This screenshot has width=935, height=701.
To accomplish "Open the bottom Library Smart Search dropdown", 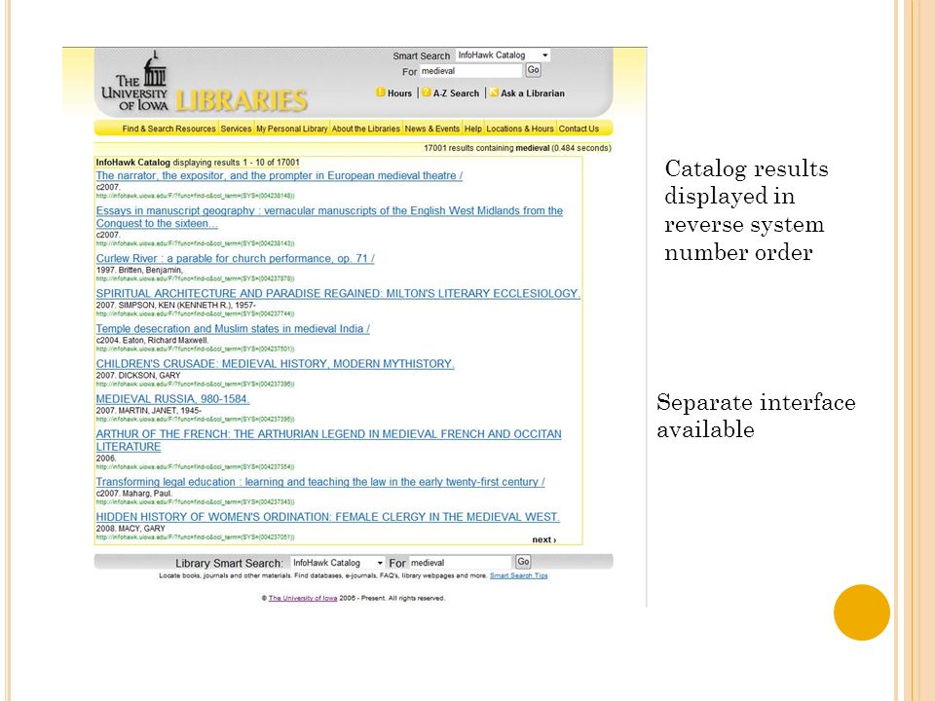I will point(338,563).
